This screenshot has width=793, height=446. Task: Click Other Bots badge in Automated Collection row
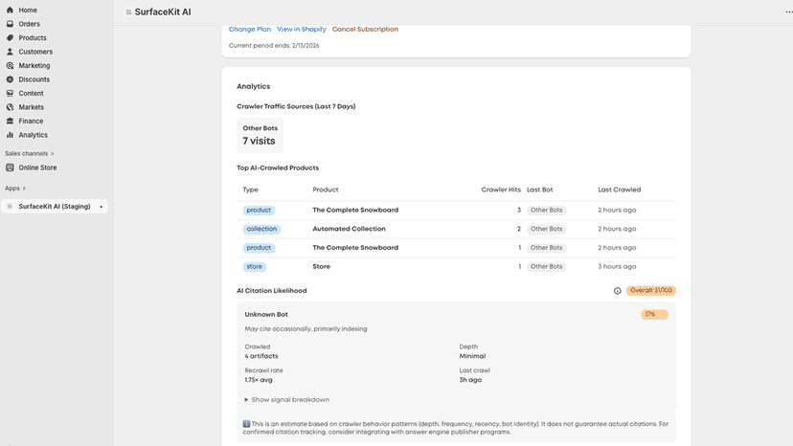pos(546,229)
